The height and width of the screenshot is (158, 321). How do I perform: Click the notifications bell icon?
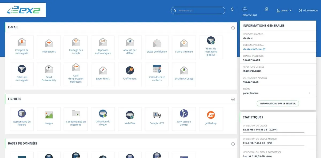[x=232, y=10]
